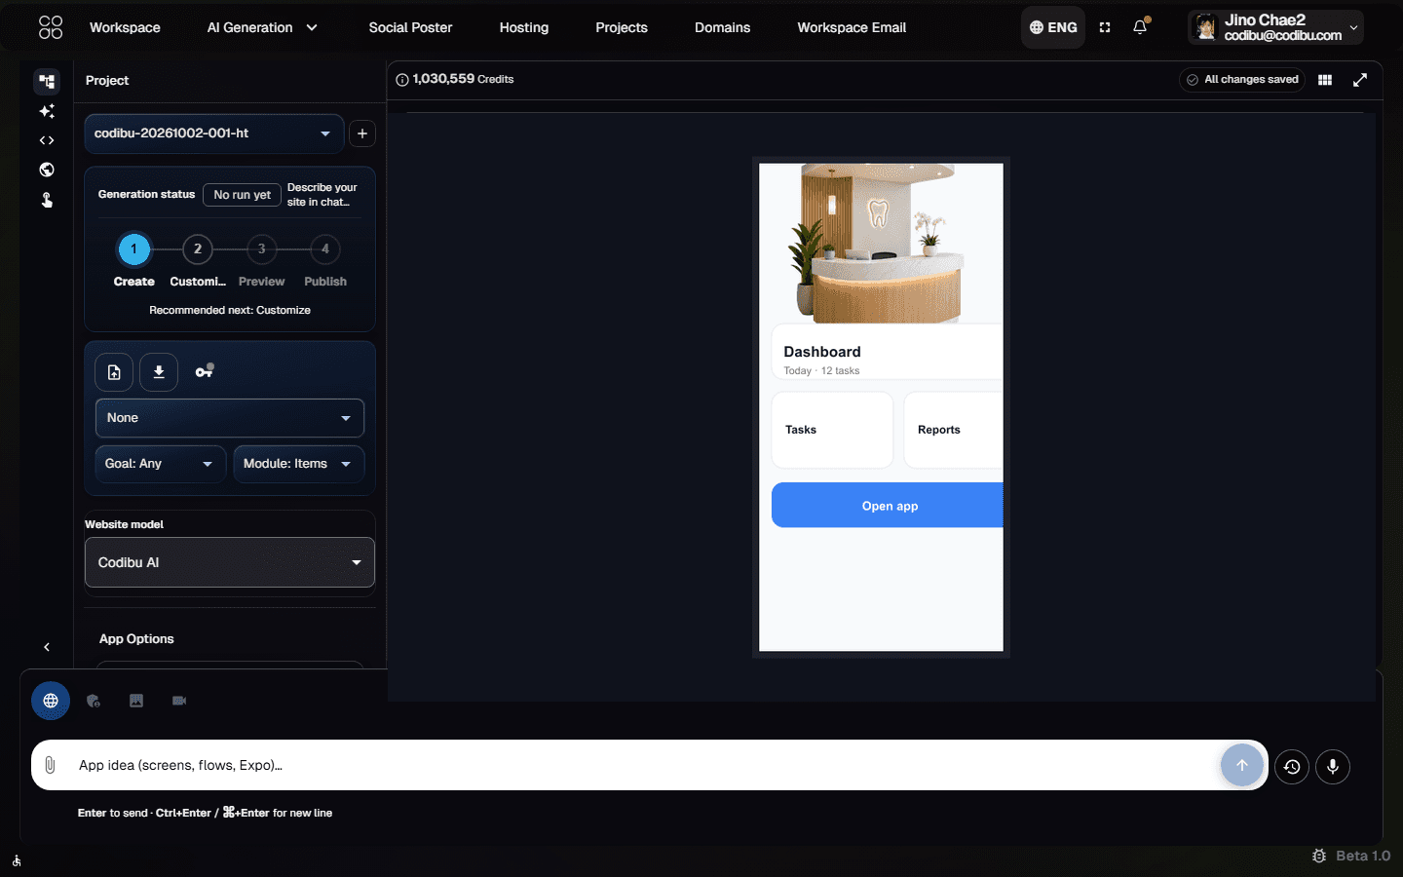
Task: Open the prompt history clock icon
Action: point(1292,767)
